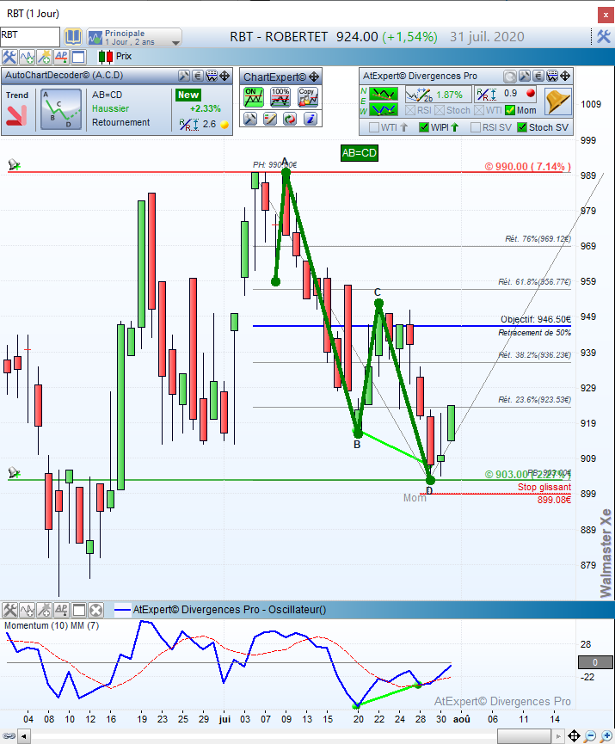
Task: Open the AP auto-patterns icon in price toolbar
Action: (61, 57)
